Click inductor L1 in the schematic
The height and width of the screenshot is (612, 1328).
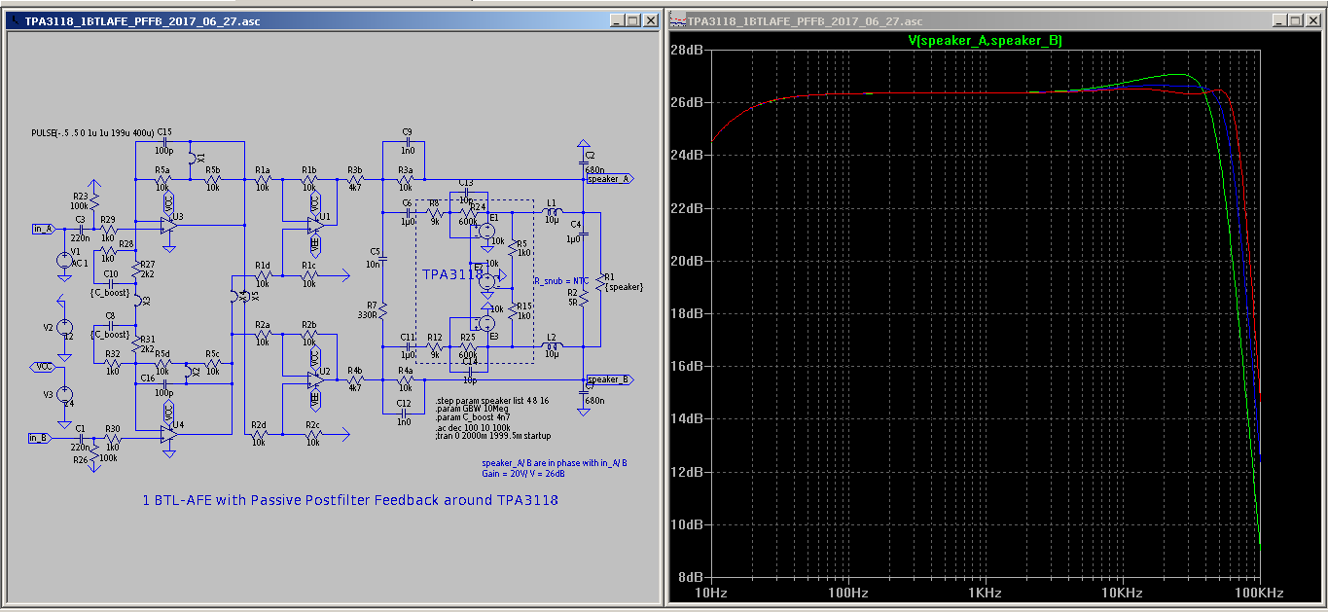pyautogui.click(x=552, y=211)
